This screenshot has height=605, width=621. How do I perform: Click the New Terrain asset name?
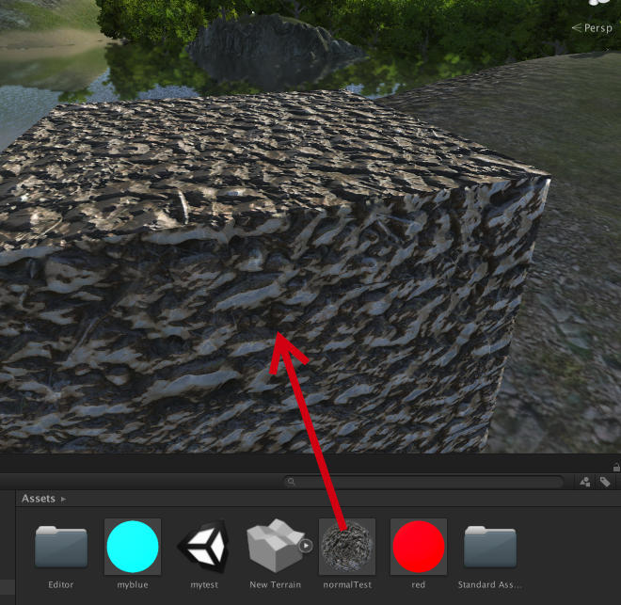(x=275, y=585)
